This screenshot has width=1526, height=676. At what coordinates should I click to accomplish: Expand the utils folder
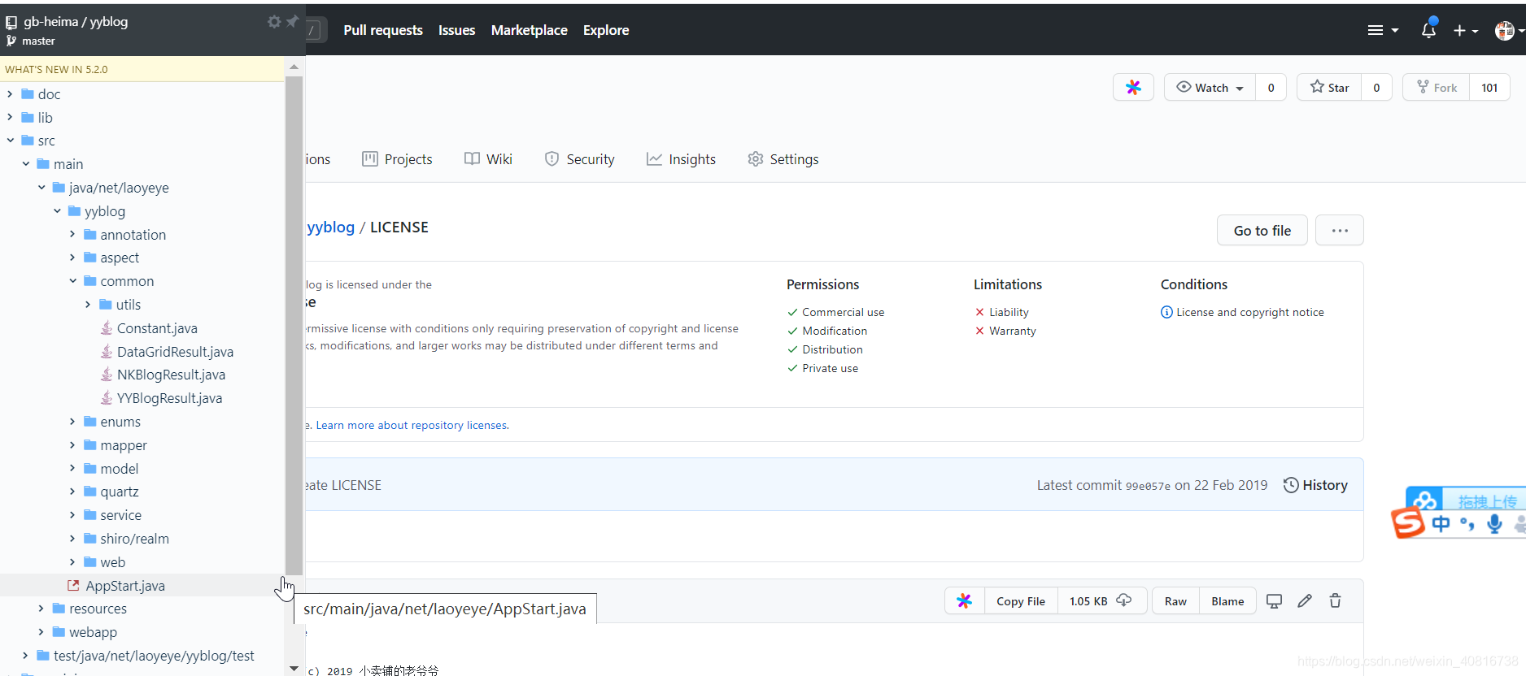pos(88,305)
